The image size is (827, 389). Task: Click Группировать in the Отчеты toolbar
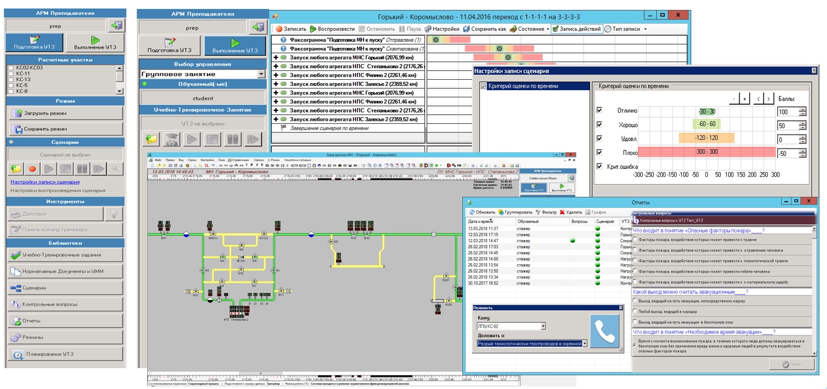tap(515, 213)
